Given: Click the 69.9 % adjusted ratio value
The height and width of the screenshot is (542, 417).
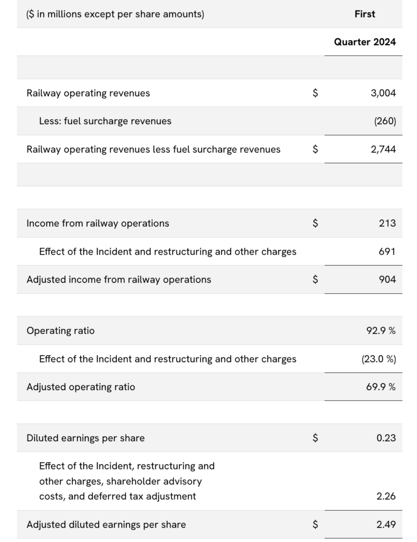Looking at the screenshot, I should [380, 387].
